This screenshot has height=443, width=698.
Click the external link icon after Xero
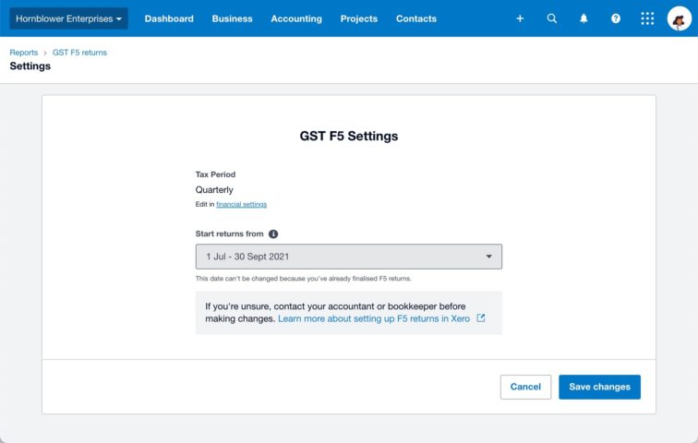[481, 318]
